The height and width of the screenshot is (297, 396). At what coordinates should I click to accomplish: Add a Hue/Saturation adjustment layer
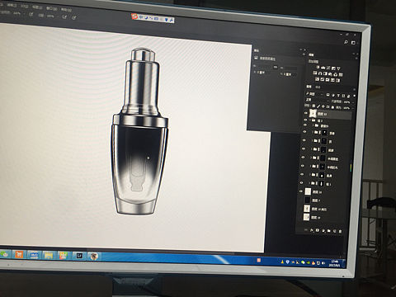pyautogui.click(x=314, y=73)
